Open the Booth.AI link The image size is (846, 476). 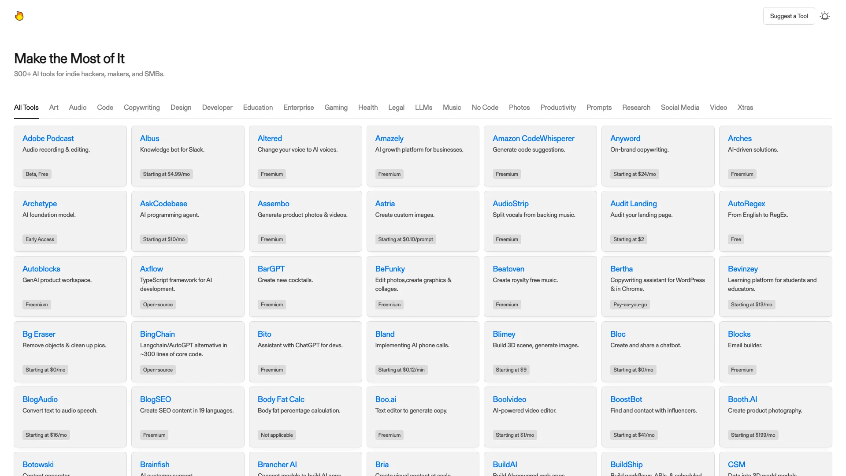point(742,399)
